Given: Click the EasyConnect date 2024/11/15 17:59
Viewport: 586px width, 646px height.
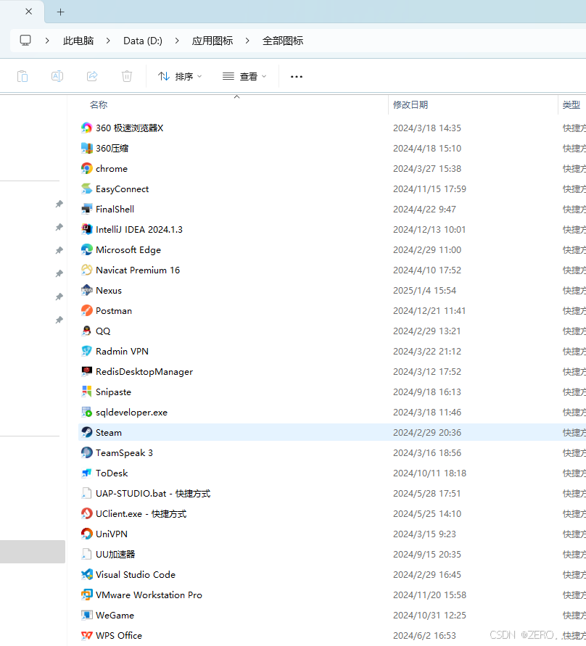Looking at the screenshot, I should (429, 189).
